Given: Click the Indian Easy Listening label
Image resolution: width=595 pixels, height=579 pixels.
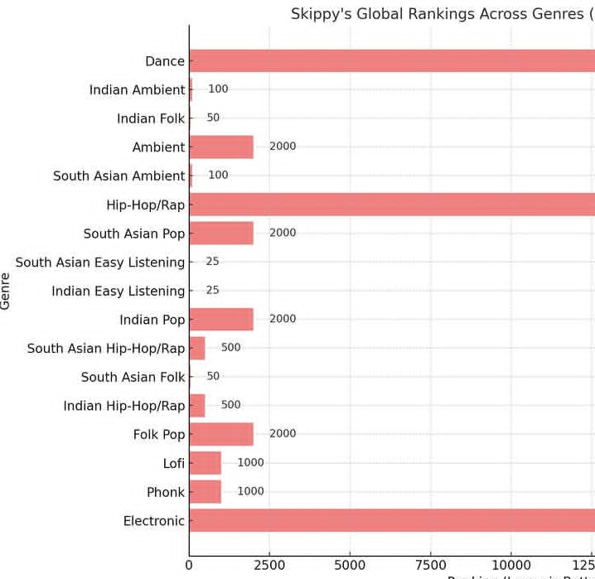Looking at the screenshot, I should [119, 292].
